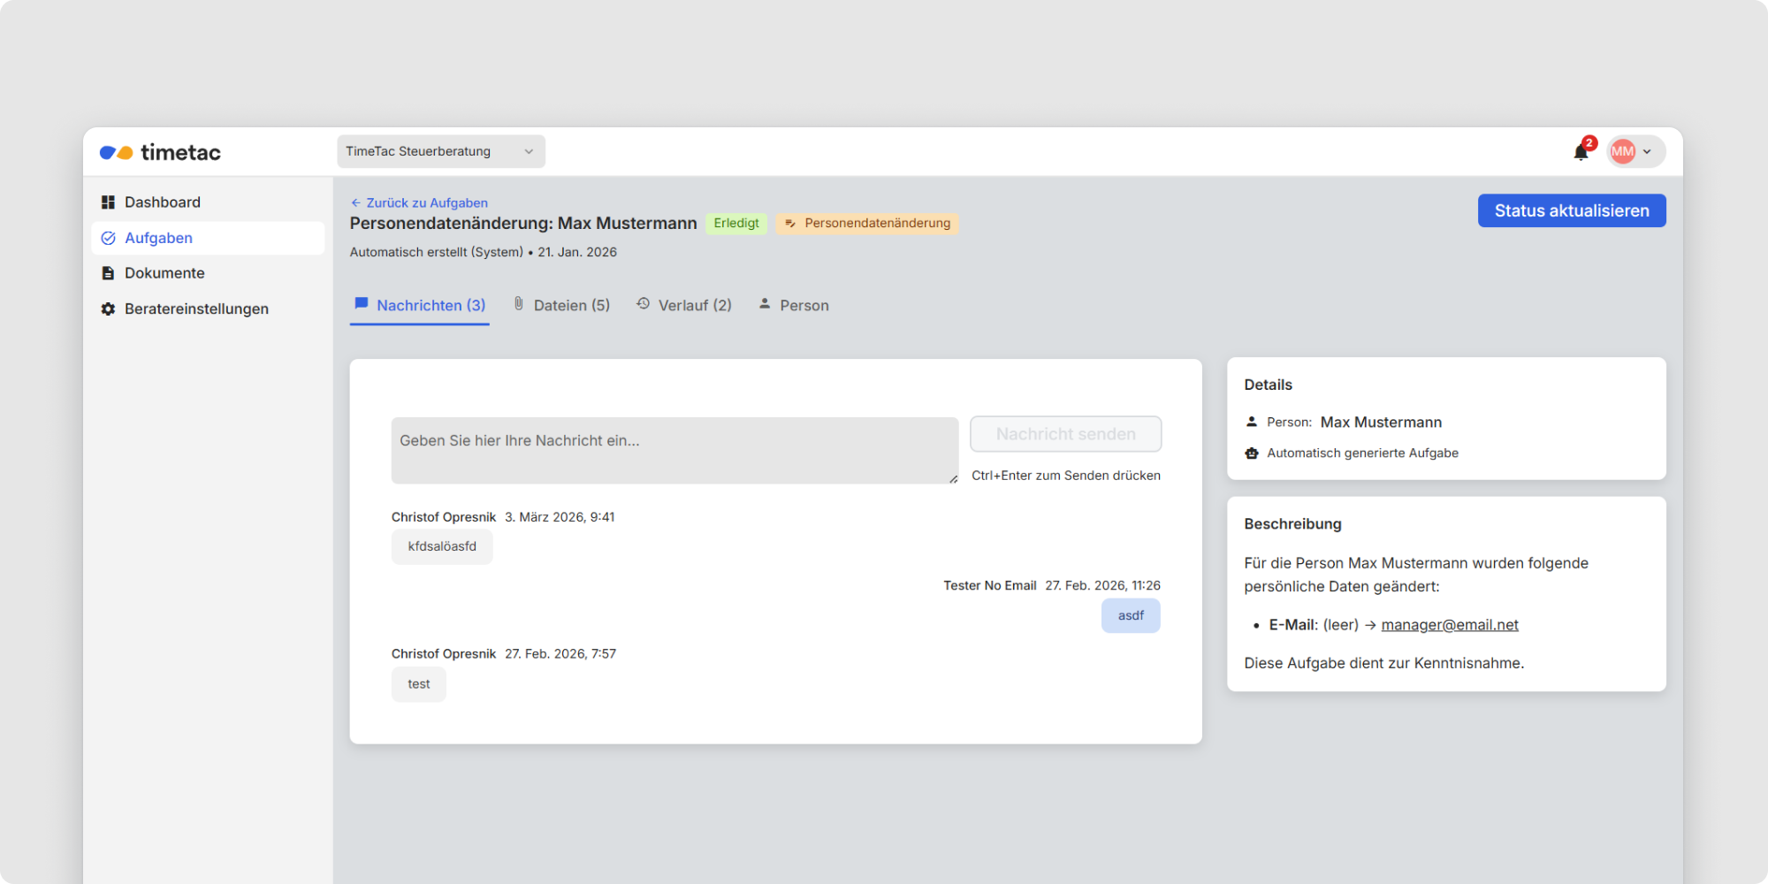Click the Aufgaben checkmark icon in sidebar
1768x884 pixels.
point(108,238)
